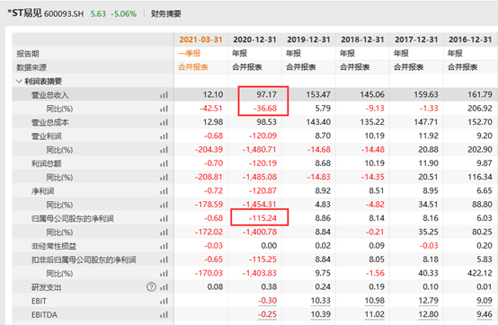Open chart icon for EBIT row

[164, 301]
